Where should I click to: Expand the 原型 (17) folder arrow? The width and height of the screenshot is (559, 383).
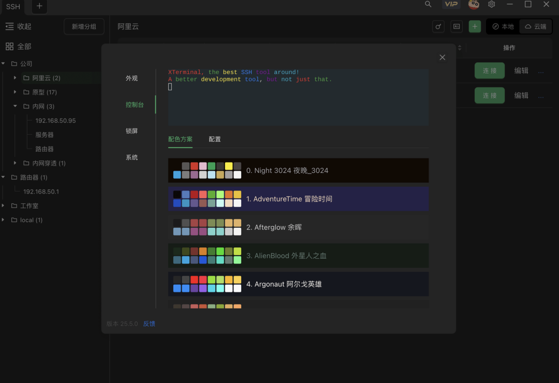(15, 92)
